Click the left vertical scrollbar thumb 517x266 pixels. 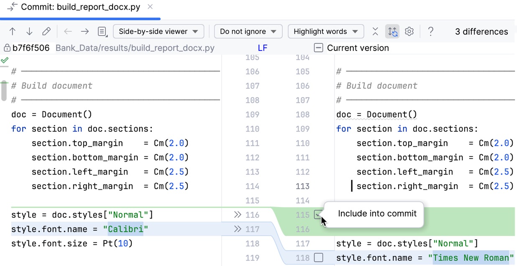[4, 91]
